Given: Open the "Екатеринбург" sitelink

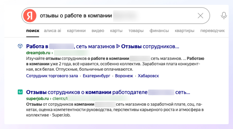Looking at the screenshot, I should pos(97,76).
